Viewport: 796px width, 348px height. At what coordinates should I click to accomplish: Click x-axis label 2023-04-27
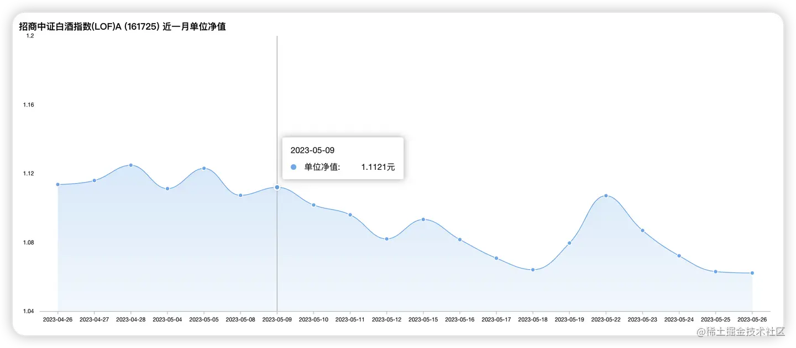pos(95,319)
